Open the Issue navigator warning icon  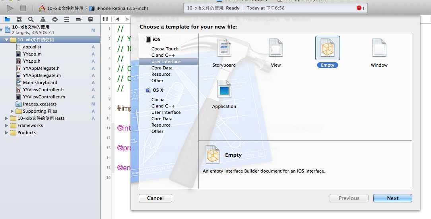click(43, 19)
